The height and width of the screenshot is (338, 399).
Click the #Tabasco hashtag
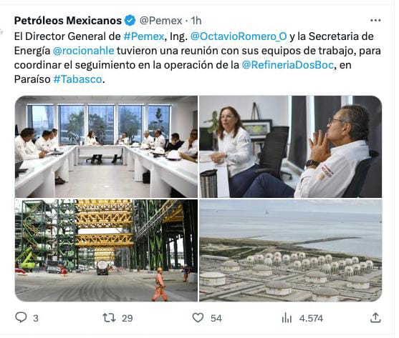coord(77,79)
